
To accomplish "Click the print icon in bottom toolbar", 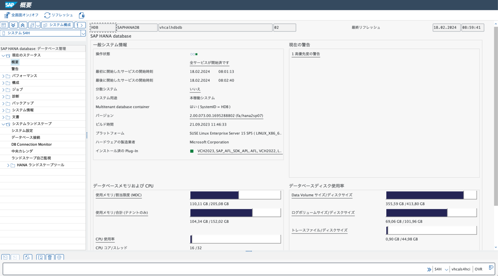I will click(x=59, y=257).
